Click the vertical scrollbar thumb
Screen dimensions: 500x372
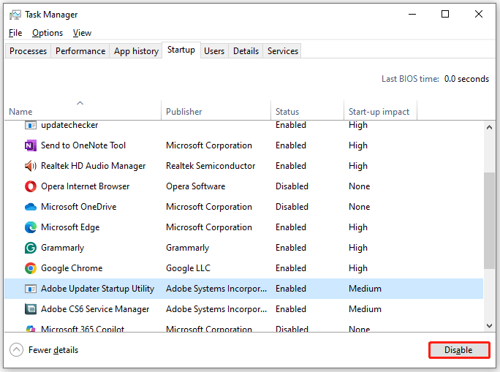(489, 221)
